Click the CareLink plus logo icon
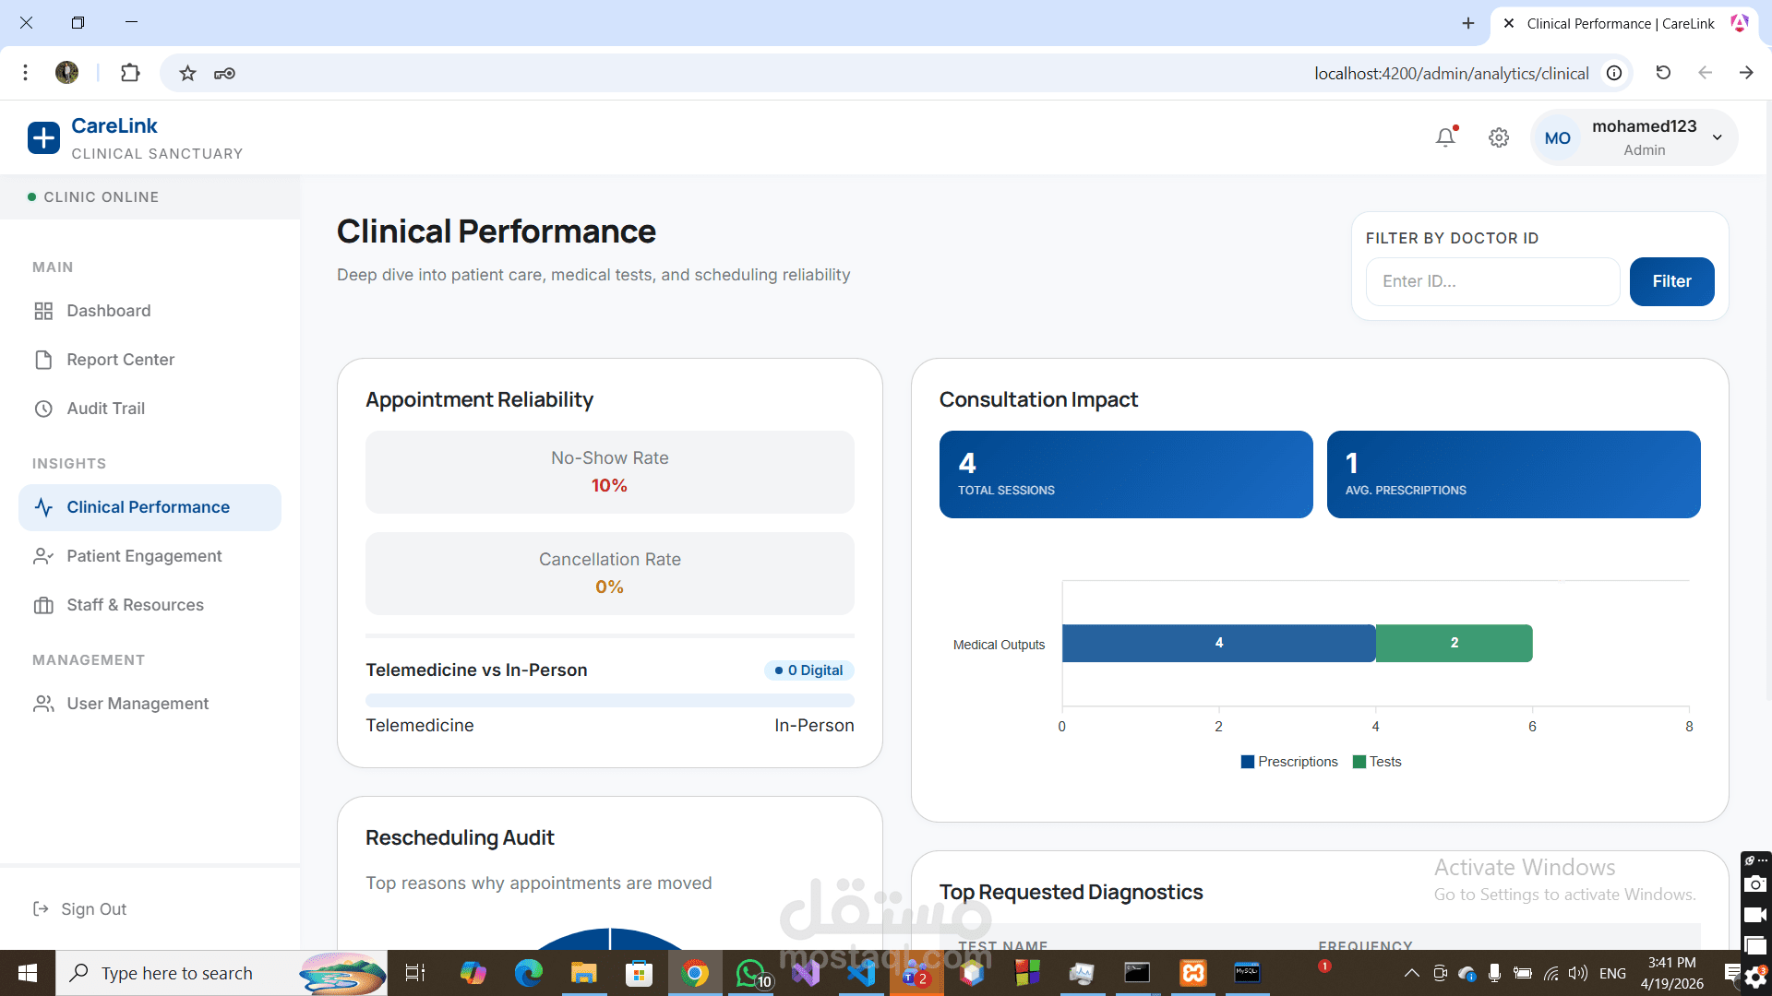Image resolution: width=1772 pixels, height=996 pixels. coord(43,138)
